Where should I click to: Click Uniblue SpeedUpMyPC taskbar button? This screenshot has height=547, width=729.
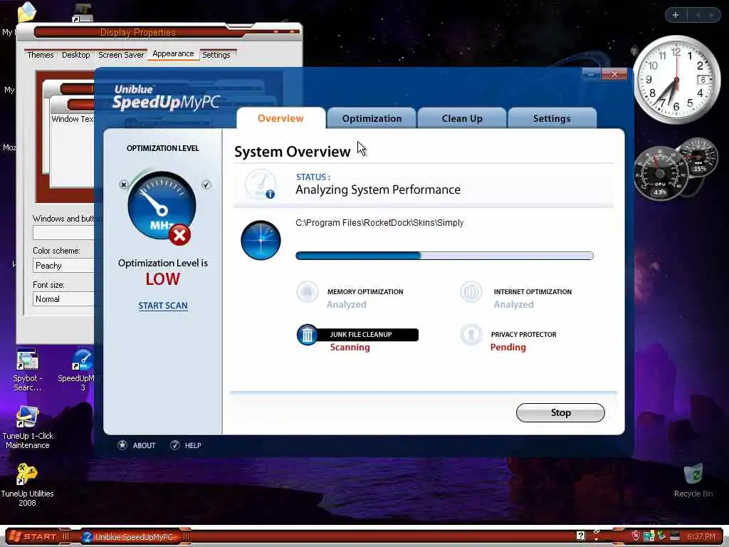pos(134,537)
